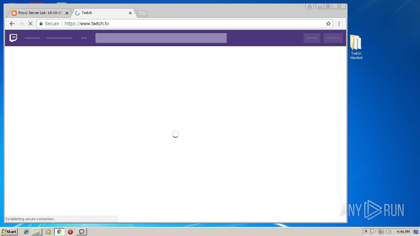Click the first placeholder button at header right

tap(312, 38)
